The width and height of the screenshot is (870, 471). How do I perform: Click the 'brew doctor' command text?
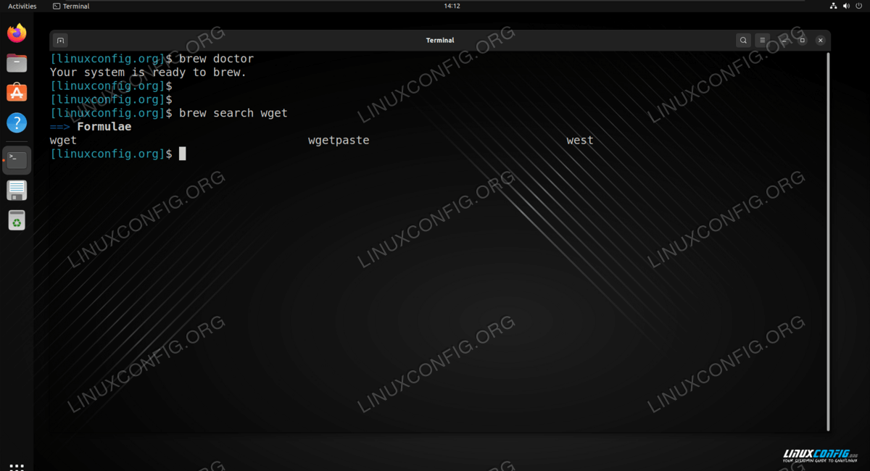click(x=216, y=59)
